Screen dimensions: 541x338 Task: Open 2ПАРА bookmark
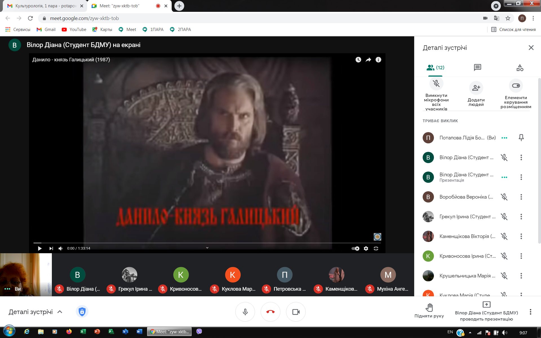click(x=180, y=30)
